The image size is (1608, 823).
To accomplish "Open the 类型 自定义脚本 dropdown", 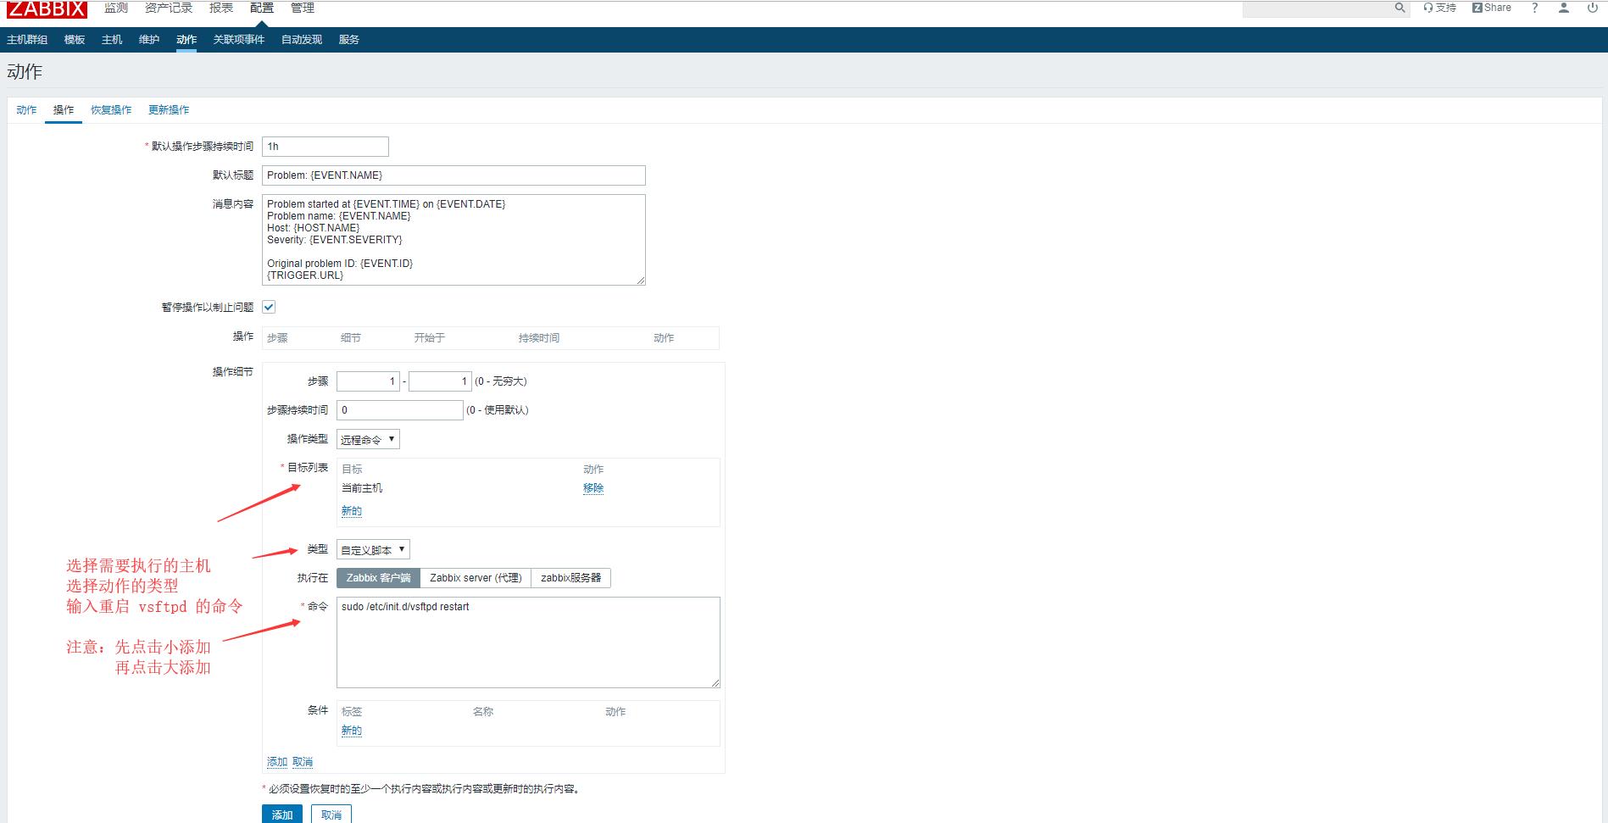I will click(373, 549).
